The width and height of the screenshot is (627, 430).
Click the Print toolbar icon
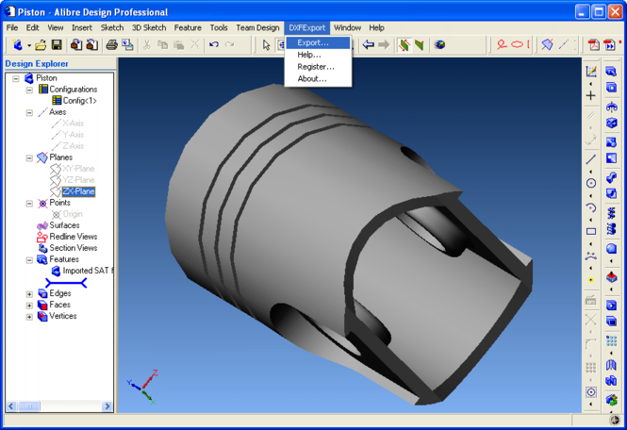pyautogui.click(x=111, y=45)
